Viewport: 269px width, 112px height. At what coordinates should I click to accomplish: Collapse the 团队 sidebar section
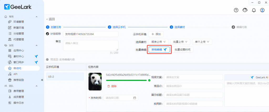37,86
